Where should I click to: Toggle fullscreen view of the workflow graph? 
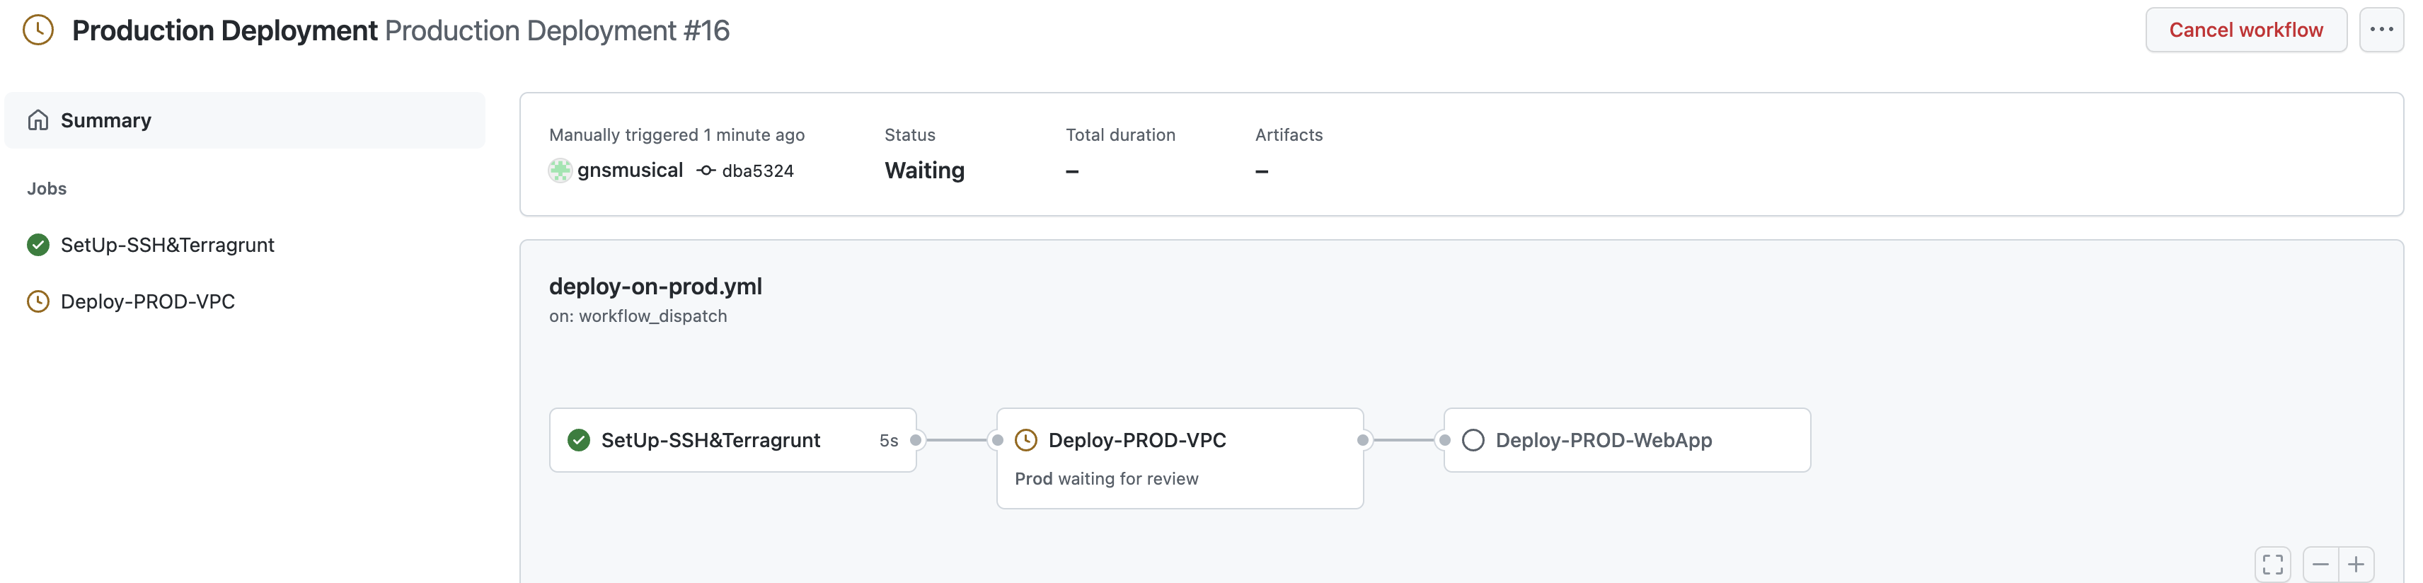(2272, 564)
